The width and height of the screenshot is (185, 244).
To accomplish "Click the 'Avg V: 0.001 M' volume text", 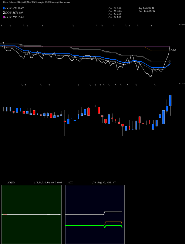I will pyautogui.click(x=146, y=8).
